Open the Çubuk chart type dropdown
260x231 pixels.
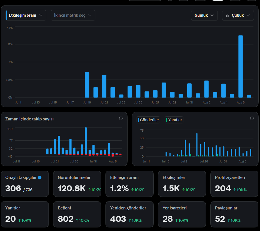[x=238, y=15]
